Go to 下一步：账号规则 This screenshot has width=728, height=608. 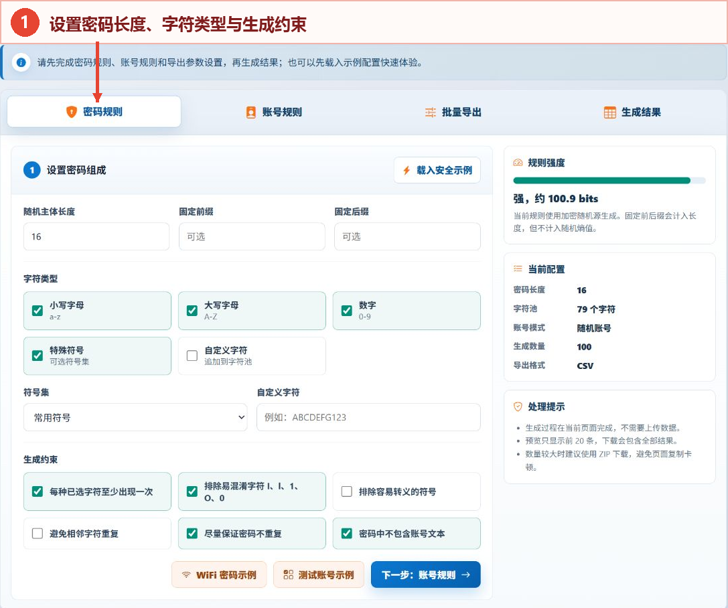[x=426, y=575]
